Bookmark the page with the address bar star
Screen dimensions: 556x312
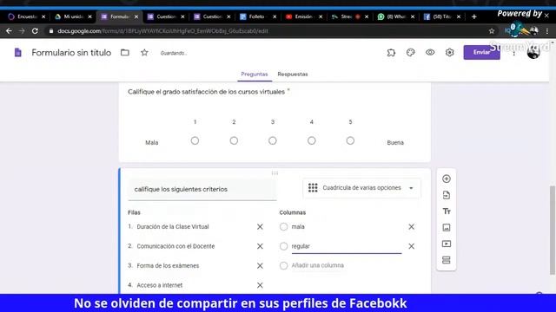point(492,31)
